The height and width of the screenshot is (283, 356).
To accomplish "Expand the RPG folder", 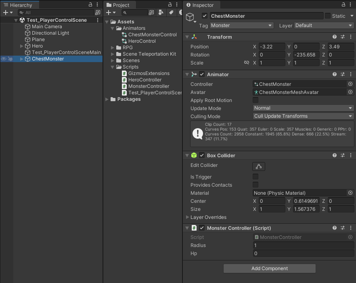I will click(x=112, y=48).
